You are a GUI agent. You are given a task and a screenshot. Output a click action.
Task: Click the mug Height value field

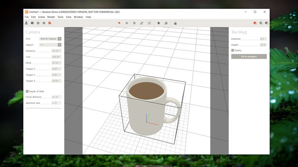coord(263,45)
